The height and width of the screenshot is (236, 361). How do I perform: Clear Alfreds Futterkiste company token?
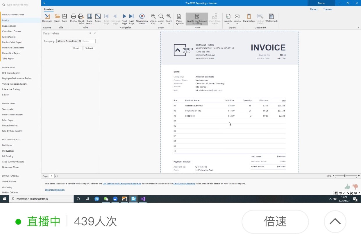[x=80, y=41]
